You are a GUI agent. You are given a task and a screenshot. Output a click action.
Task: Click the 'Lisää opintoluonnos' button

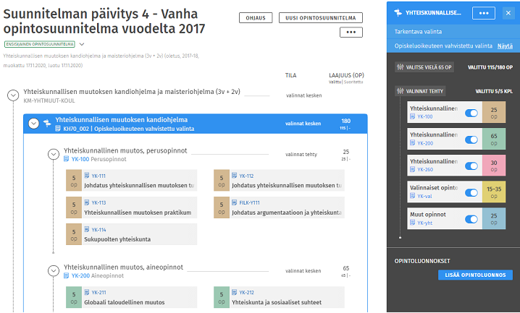(475, 275)
